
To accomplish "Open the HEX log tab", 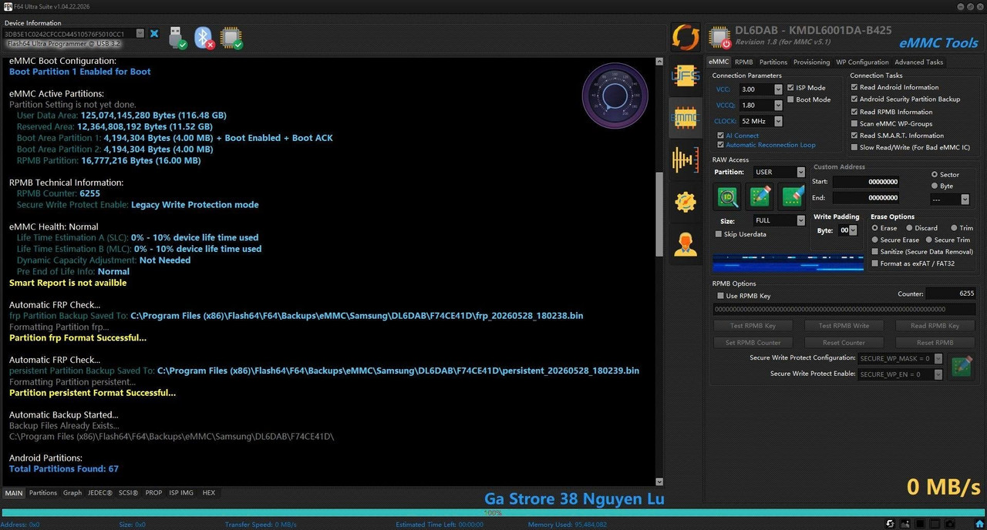I will (209, 493).
